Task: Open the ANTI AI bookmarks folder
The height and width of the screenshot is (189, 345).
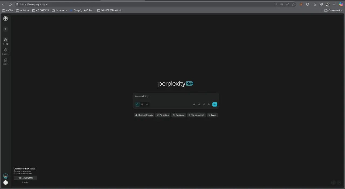Action: [x=8, y=10]
